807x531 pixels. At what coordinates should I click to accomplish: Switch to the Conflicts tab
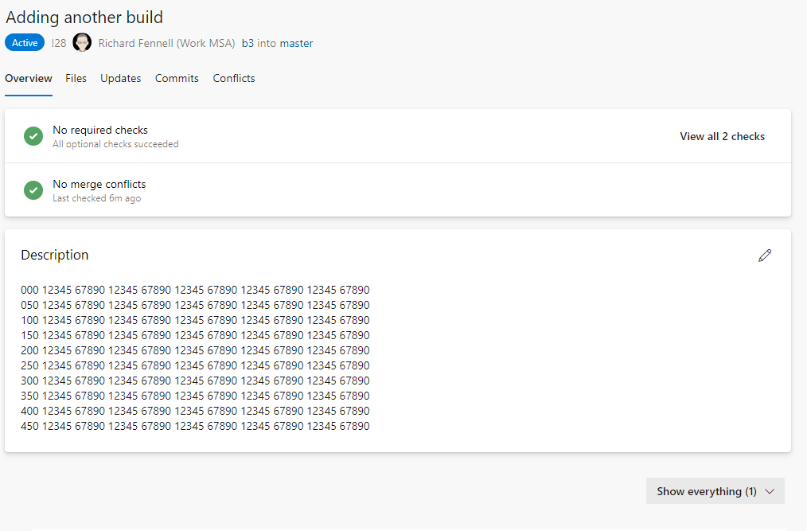click(x=233, y=78)
